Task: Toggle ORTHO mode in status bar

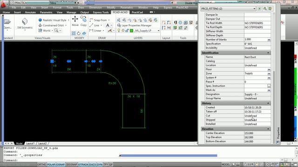Action: (x=41, y=165)
